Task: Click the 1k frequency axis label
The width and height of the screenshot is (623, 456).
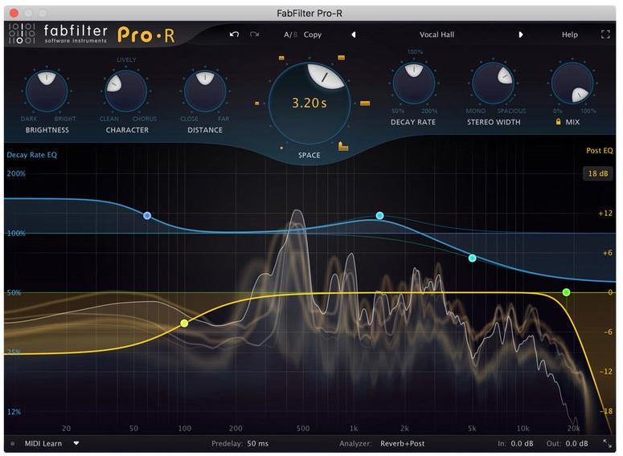Action: click(x=353, y=428)
